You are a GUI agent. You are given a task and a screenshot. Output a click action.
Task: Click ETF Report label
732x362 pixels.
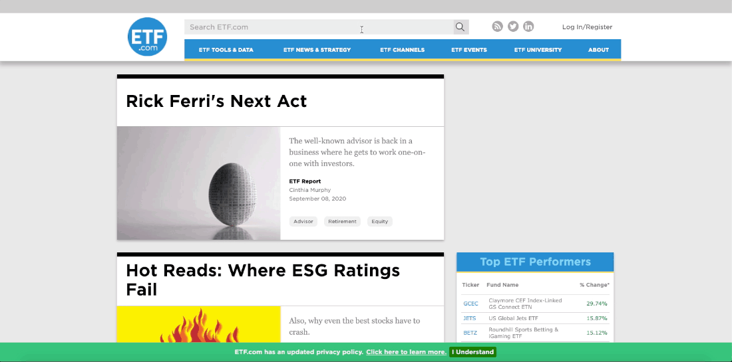305,181
